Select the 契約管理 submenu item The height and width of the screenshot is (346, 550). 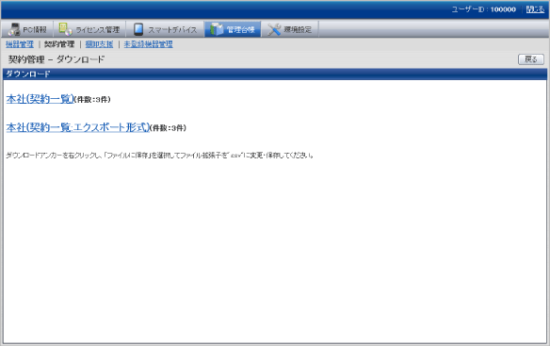pyautogui.click(x=59, y=44)
